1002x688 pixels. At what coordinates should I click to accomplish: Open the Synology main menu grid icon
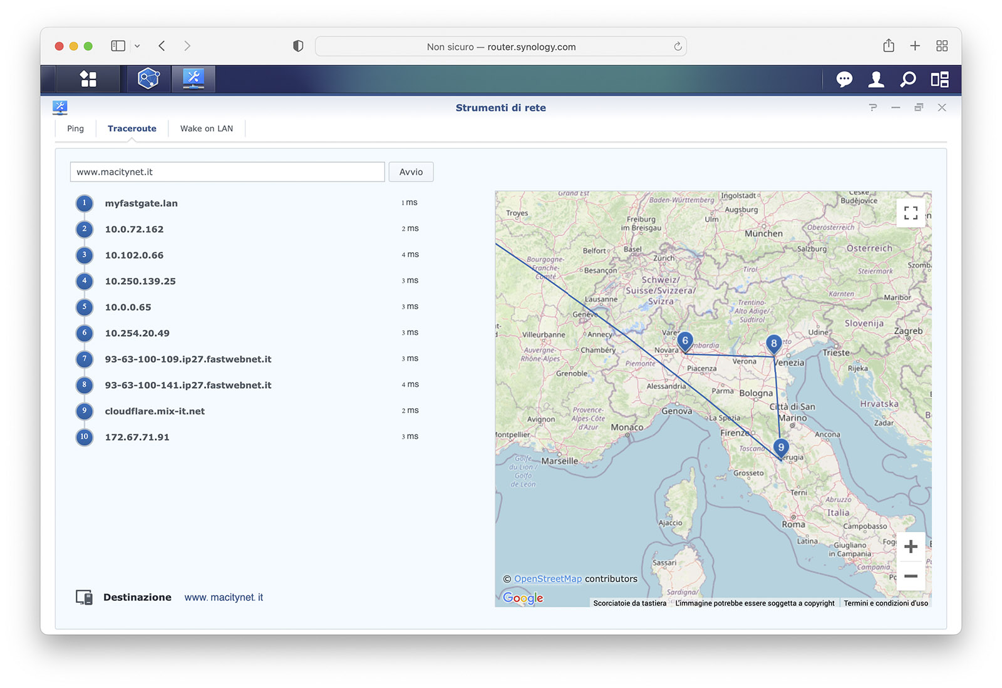(x=88, y=79)
